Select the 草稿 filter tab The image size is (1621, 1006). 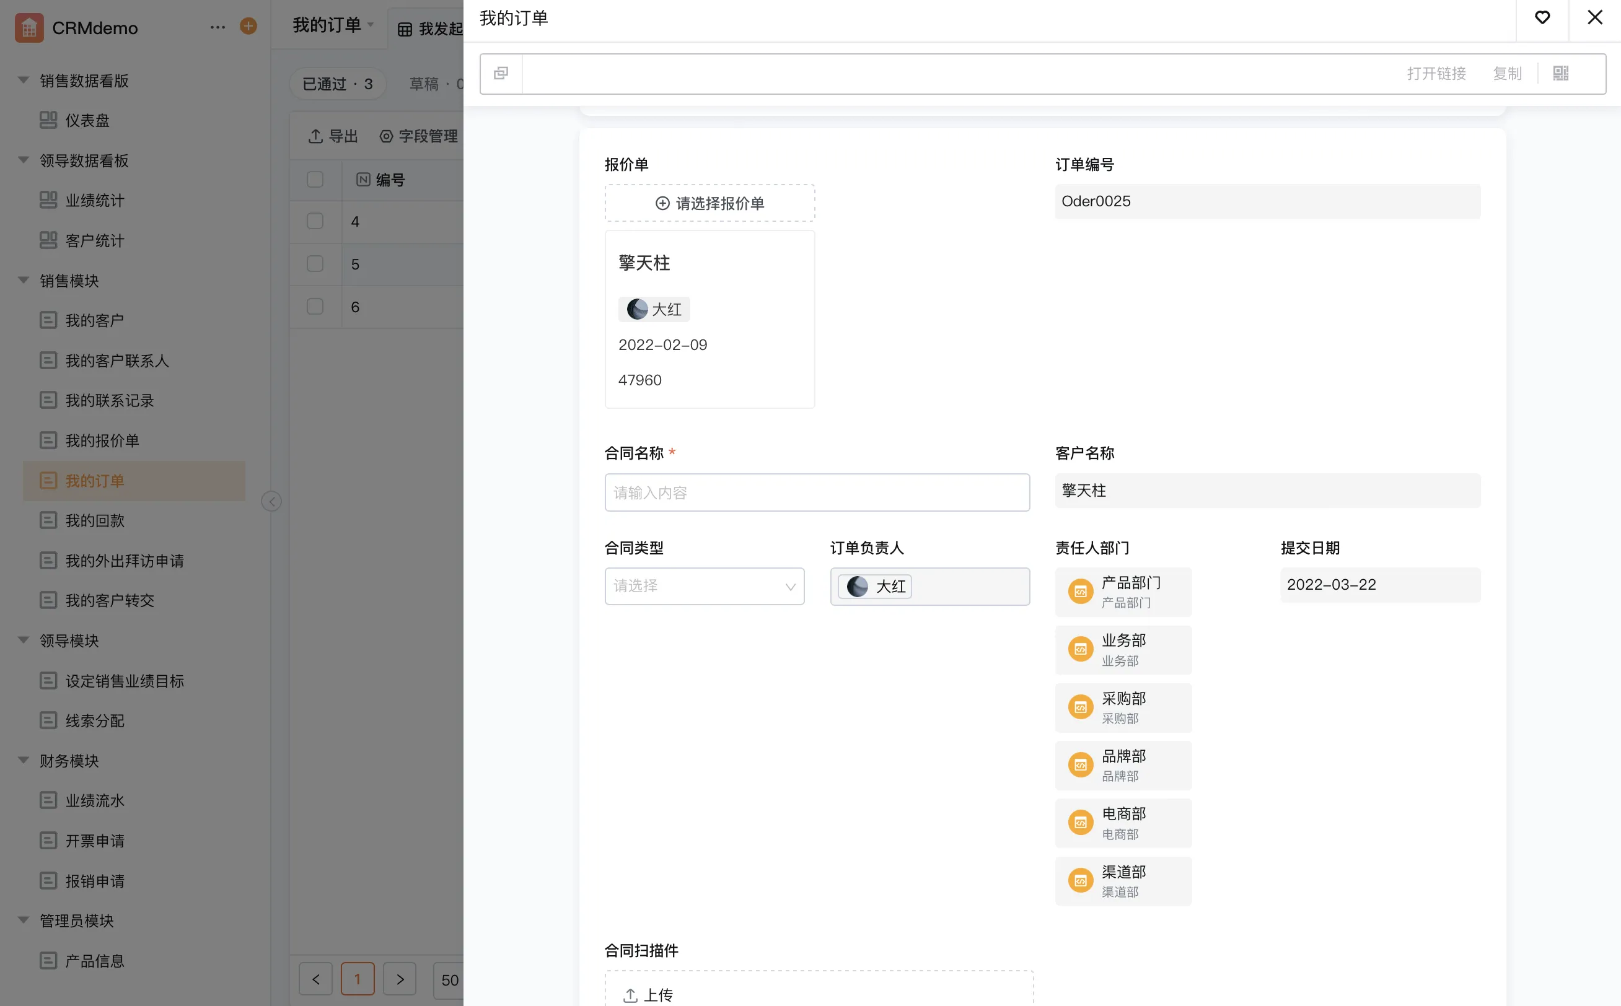436,84
